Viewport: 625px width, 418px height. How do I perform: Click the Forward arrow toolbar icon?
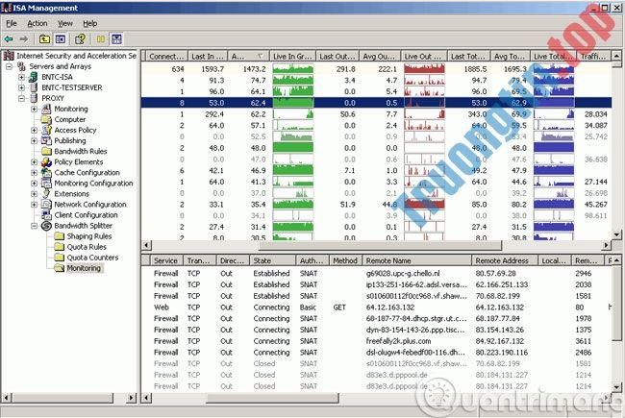(23, 38)
